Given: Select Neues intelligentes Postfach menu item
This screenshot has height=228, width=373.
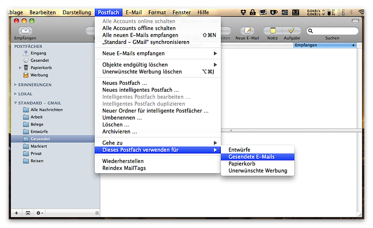Looking at the screenshot, I should [x=141, y=90].
